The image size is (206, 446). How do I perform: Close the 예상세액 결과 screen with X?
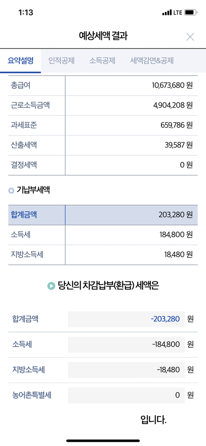(x=190, y=37)
